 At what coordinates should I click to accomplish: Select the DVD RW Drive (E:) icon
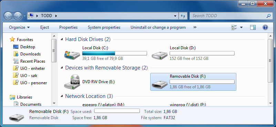click(x=72, y=81)
